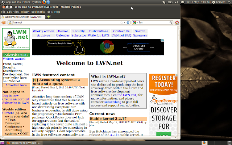Open the Edit menu
This screenshot has height=145, width=232.
(9, 12)
